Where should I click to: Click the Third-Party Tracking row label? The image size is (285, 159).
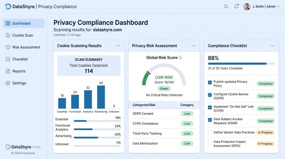click(147, 133)
